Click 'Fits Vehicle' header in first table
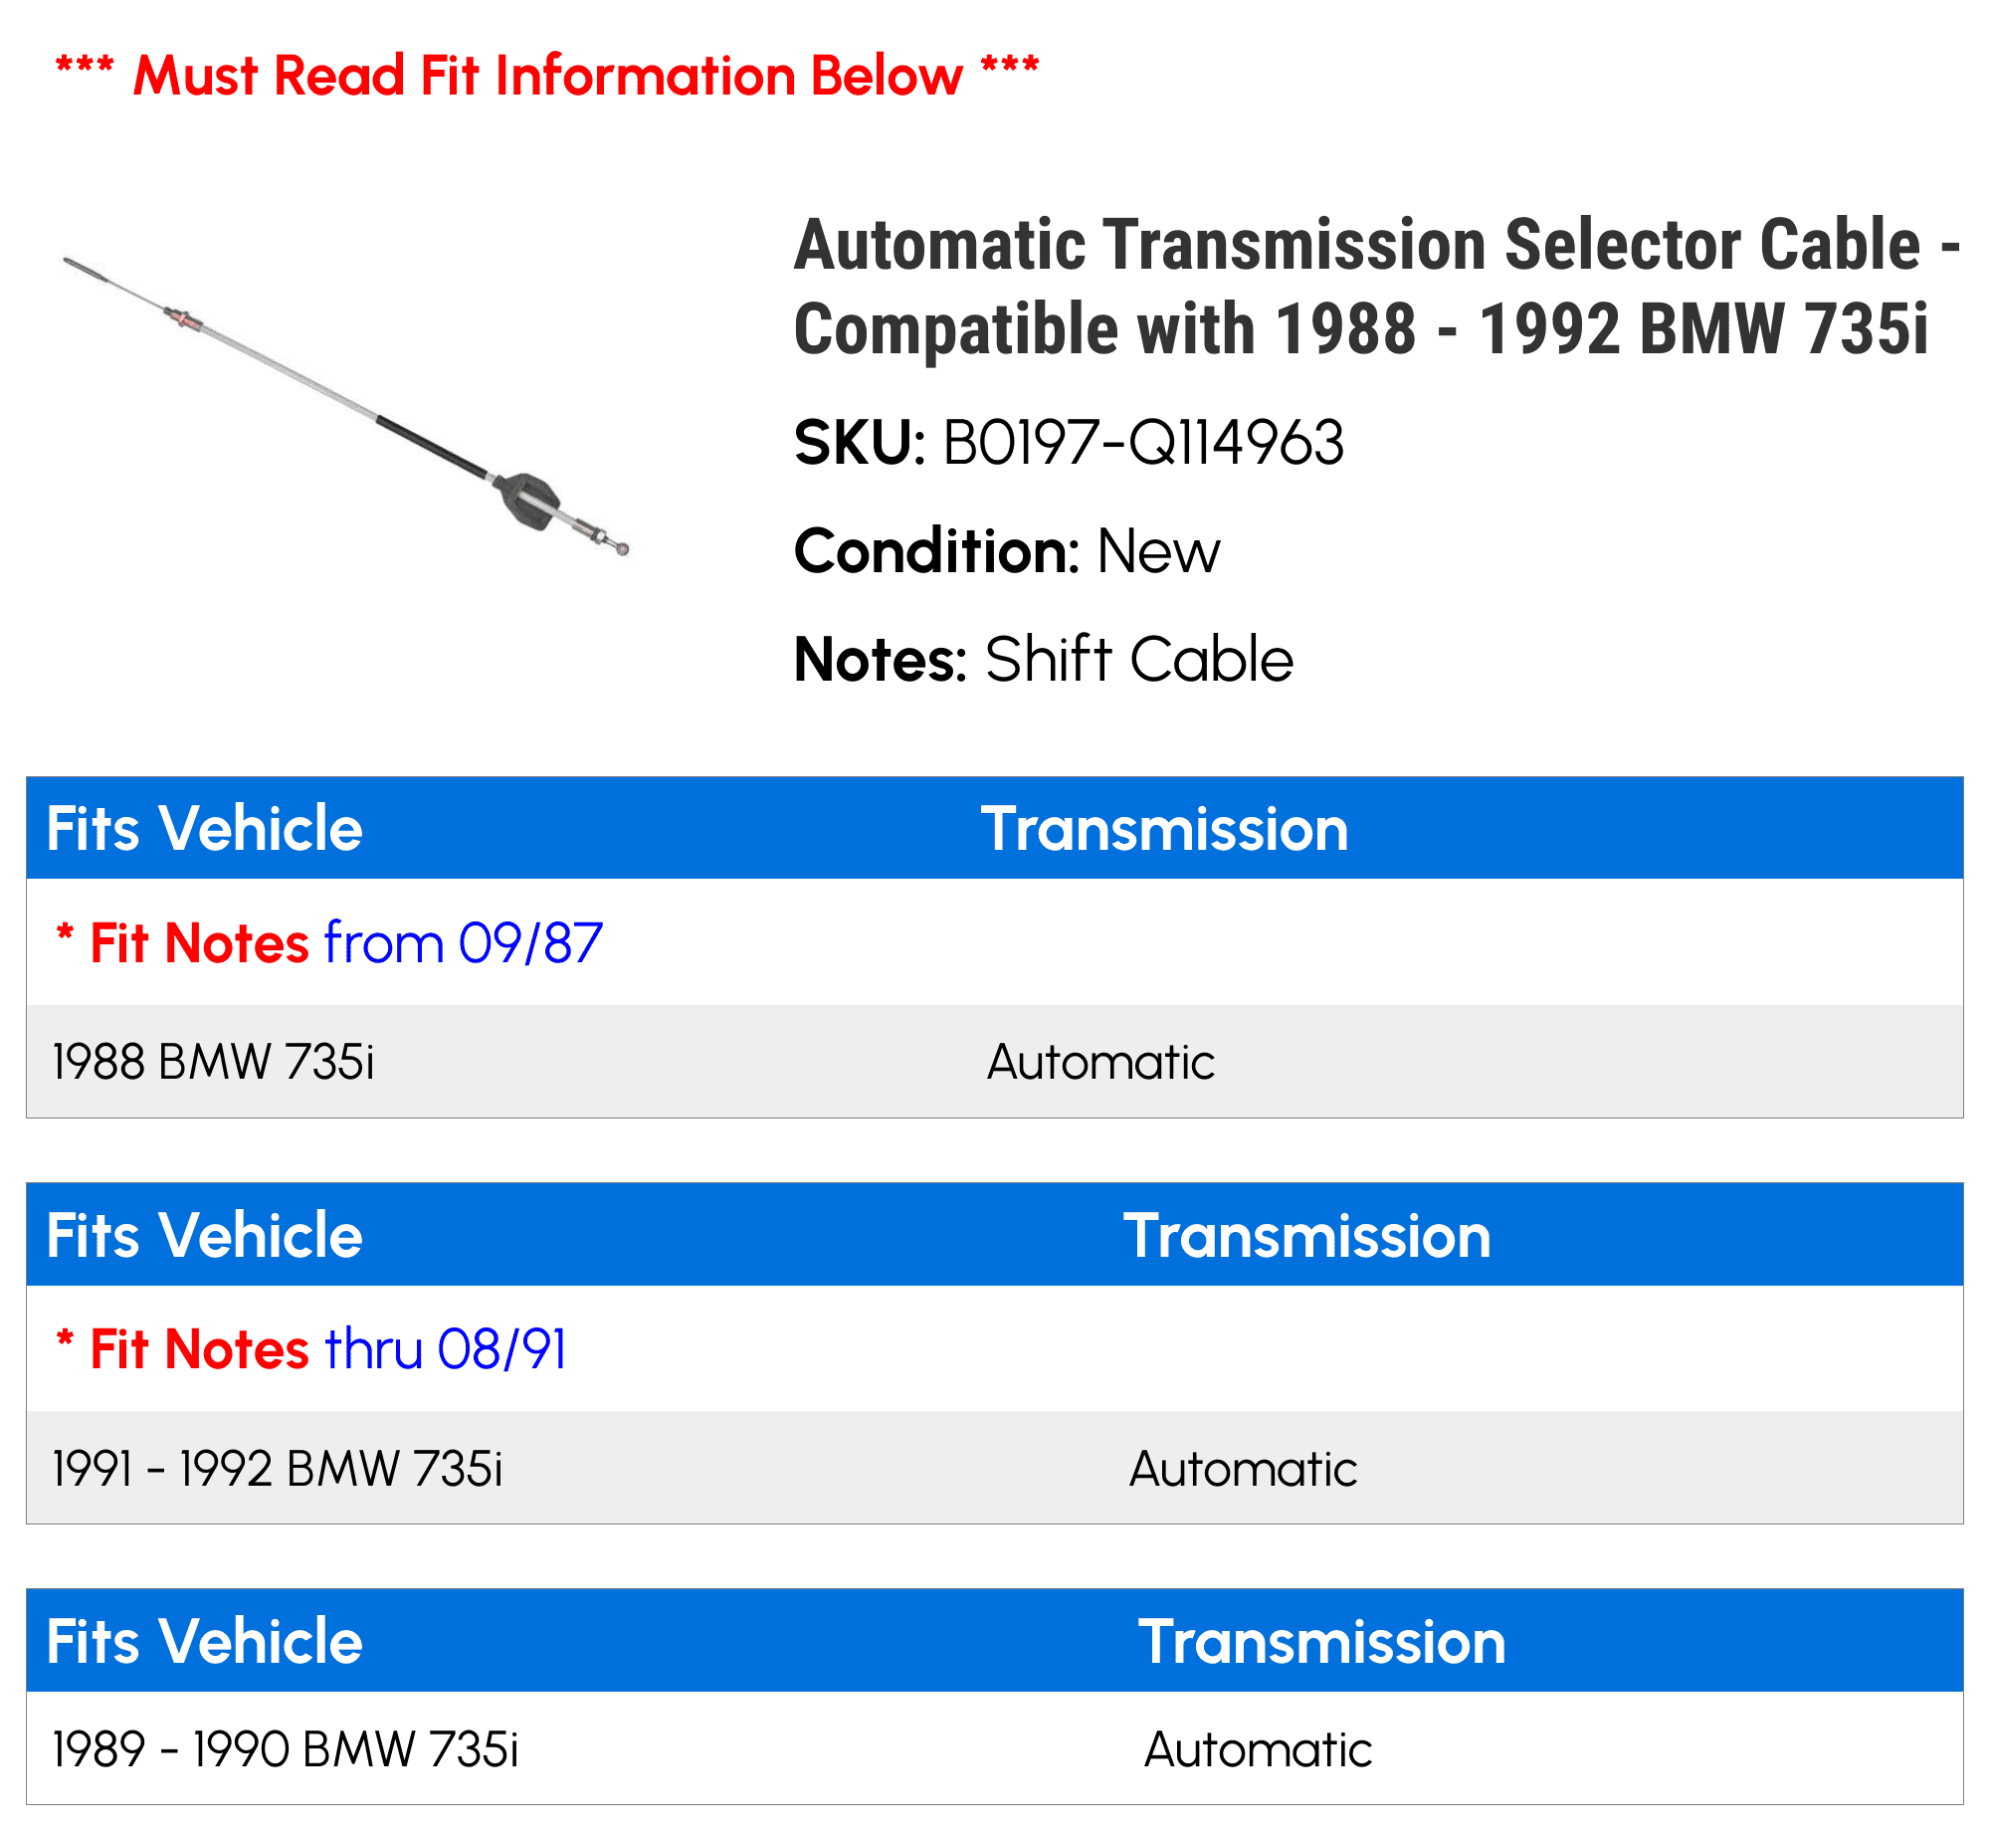The height and width of the screenshot is (1831, 1990). [x=204, y=828]
